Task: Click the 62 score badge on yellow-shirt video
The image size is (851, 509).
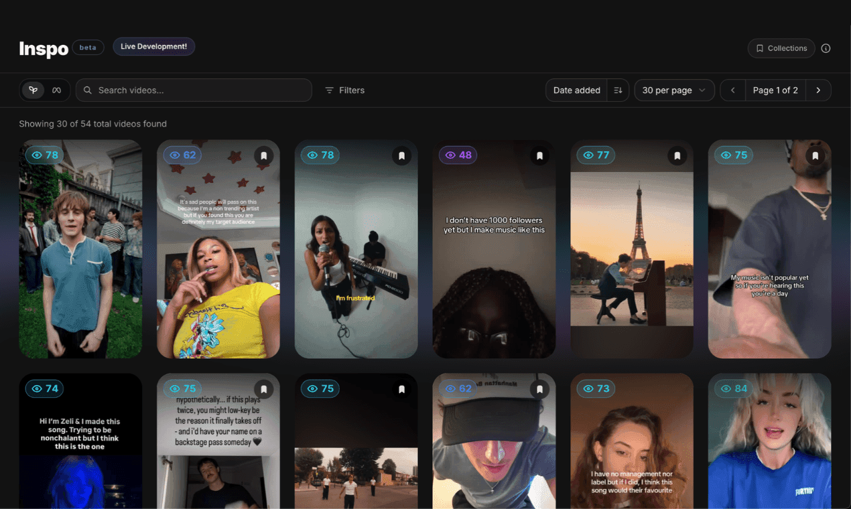Action: 183,155
